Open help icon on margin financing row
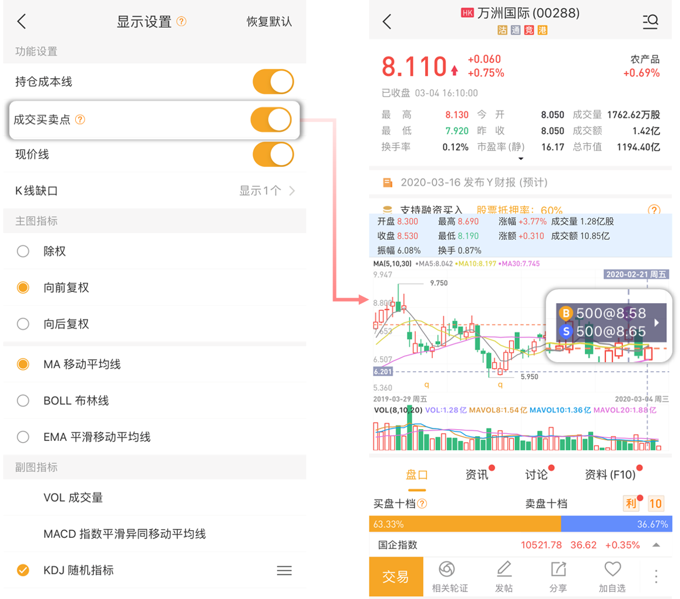The height and width of the screenshot is (599, 680). [654, 210]
